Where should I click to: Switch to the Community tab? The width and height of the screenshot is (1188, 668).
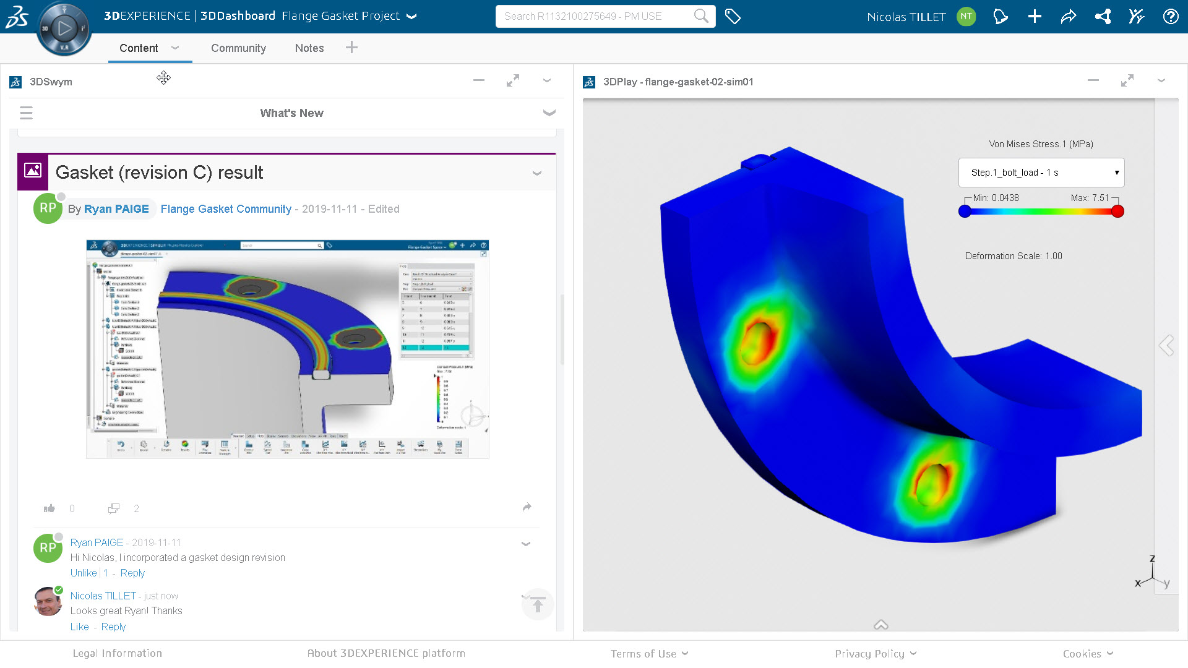[x=239, y=48]
